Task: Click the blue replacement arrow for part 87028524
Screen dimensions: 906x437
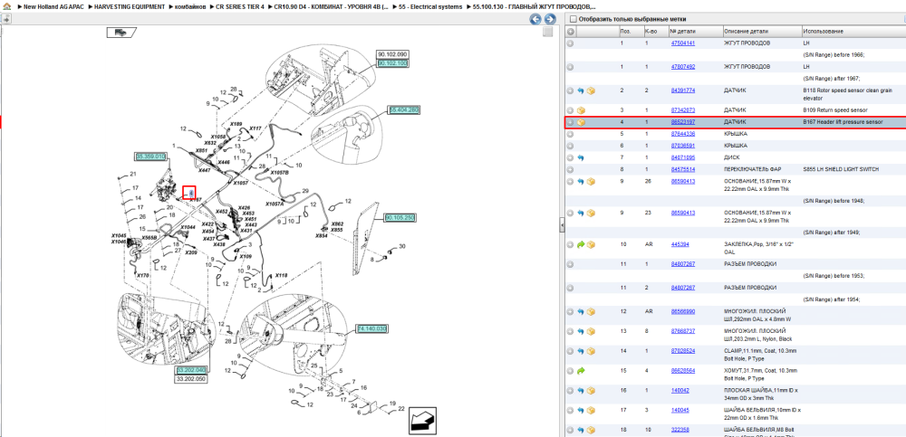Action: (581, 351)
